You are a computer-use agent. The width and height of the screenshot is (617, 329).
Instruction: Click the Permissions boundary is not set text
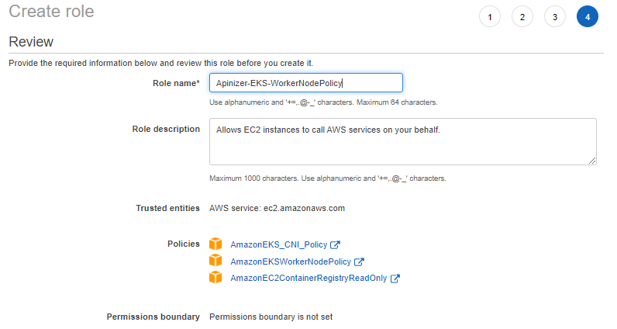point(271,317)
